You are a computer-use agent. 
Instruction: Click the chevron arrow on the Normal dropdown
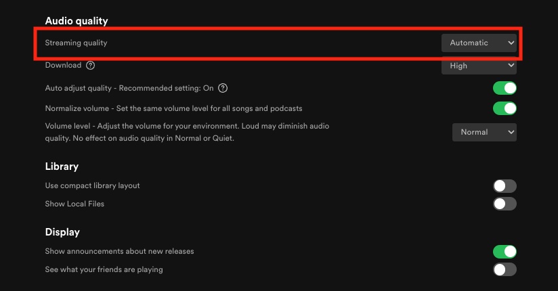pyautogui.click(x=511, y=132)
